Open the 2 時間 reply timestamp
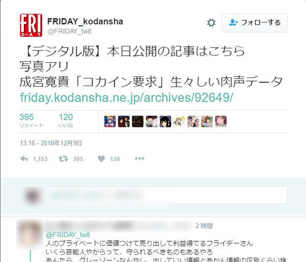The image size is (306, 262). (204, 226)
